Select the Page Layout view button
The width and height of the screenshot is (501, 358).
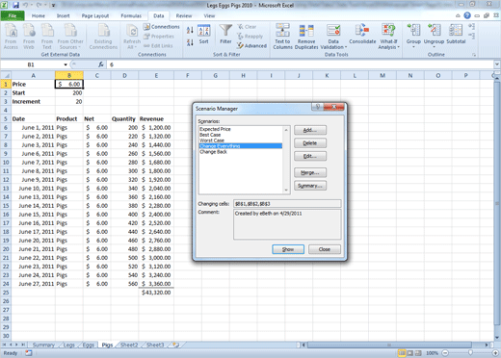pos(410,353)
